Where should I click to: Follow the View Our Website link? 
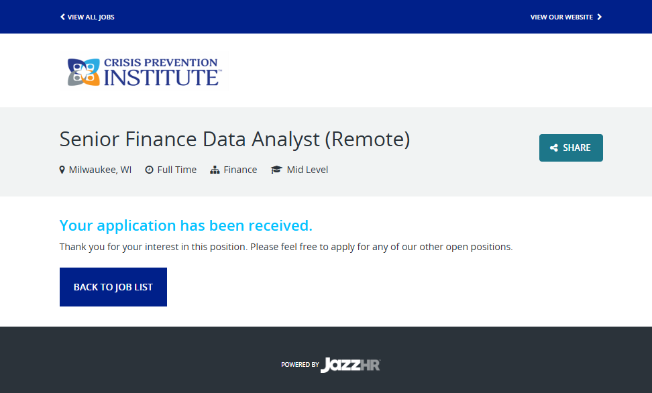tap(561, 17)
